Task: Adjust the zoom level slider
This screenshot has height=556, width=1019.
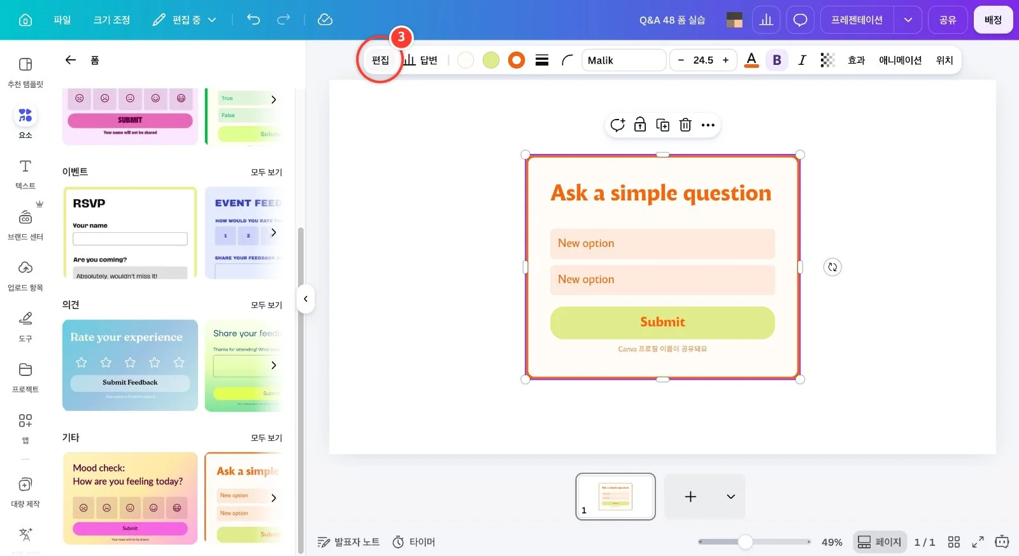Action: click(746, 542)
